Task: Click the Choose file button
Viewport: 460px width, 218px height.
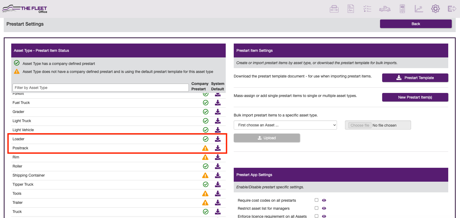Action: tap(360, 125)
